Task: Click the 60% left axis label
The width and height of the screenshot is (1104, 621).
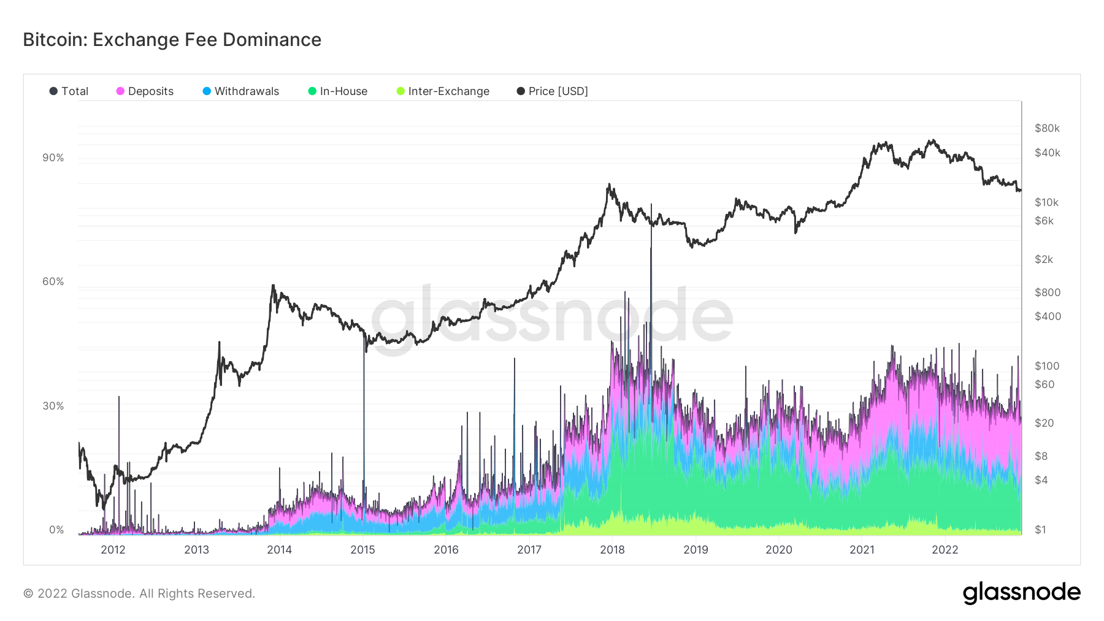Action: (x=53, y=282)
